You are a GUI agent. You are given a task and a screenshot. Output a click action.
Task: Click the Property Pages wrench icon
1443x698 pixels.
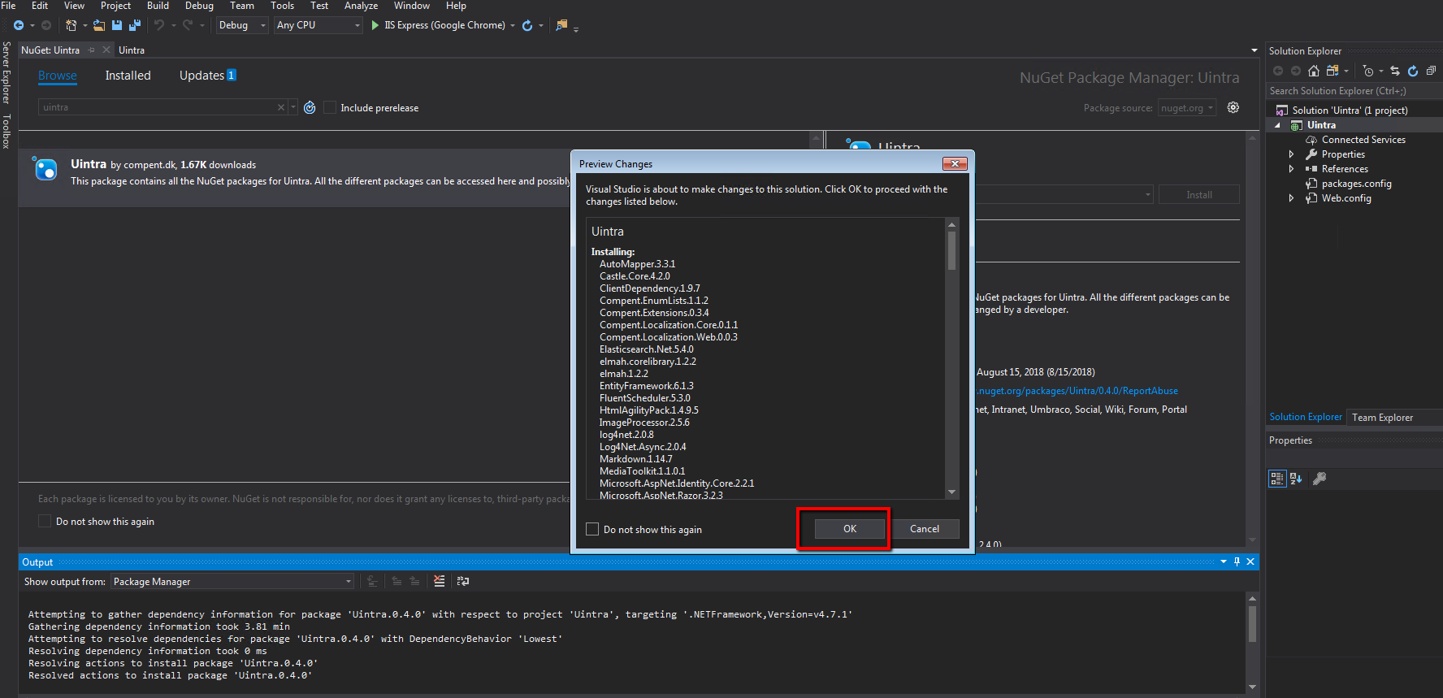(1319, 479)
